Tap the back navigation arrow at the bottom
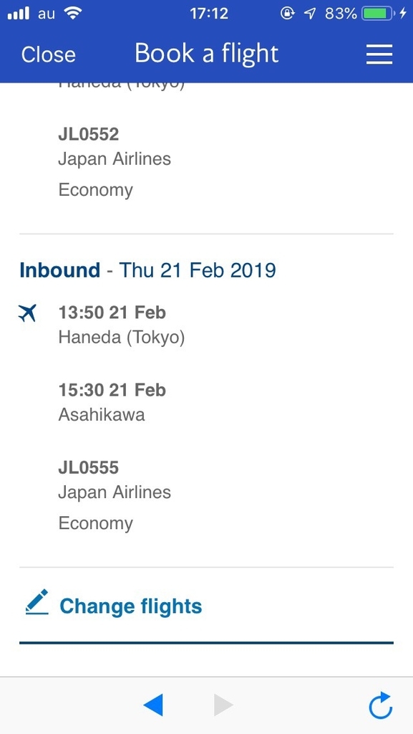This screenshot has width=413, height=734. coord(153,705)
